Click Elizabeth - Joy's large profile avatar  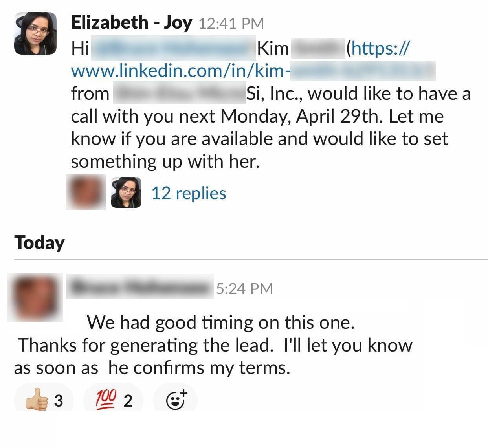[x=35, y=33]
